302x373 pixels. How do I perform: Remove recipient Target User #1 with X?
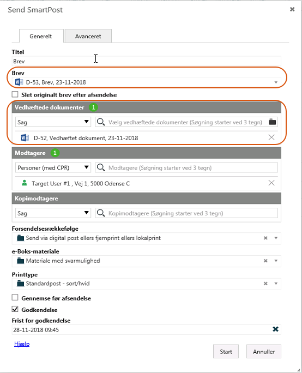pos(271,183)
